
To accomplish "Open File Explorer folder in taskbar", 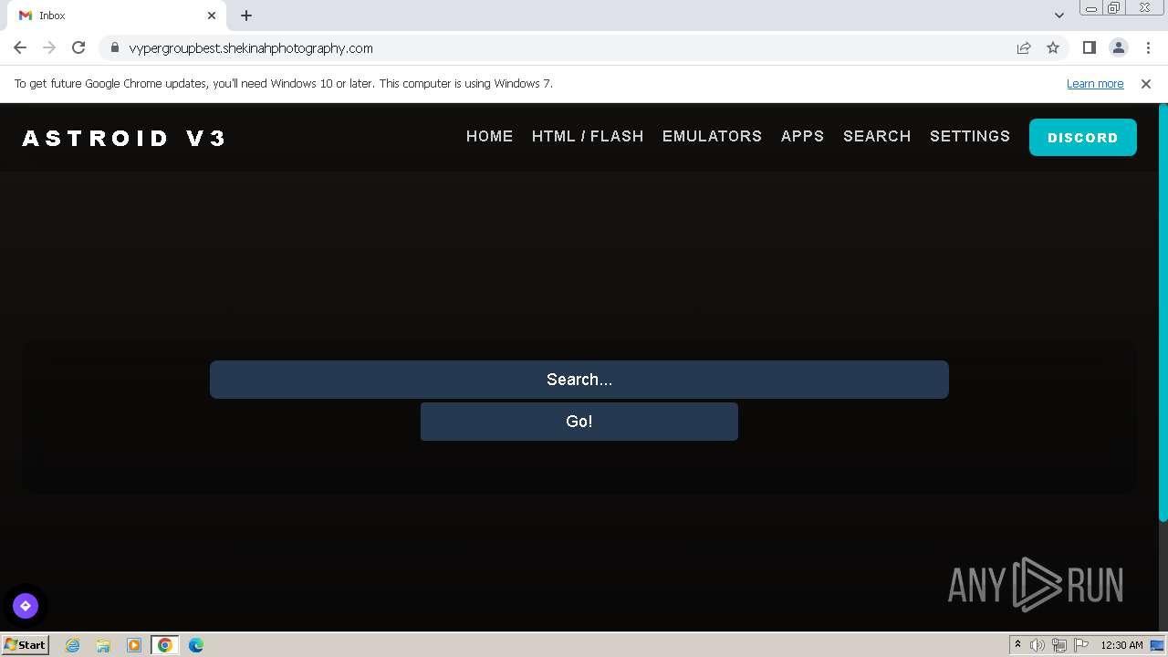I will click(x=103, y=645).
